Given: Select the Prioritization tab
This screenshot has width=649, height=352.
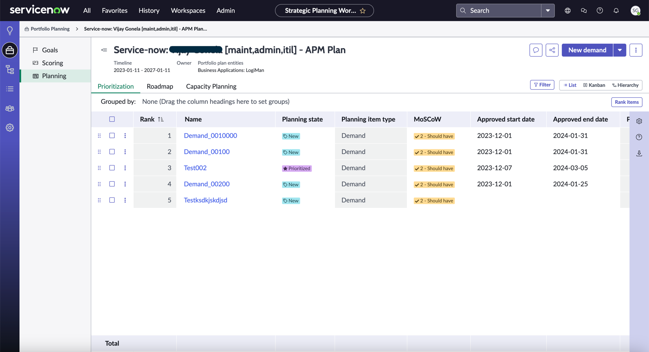Looking at the screenshot, I should tap(116, 86).
